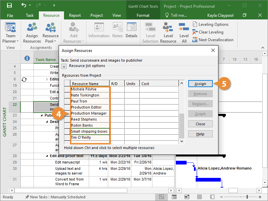Click the Assign Resources ribbon icon

click(x=32, y=33)
